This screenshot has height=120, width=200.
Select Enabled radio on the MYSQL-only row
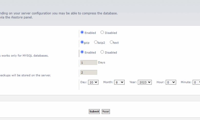pyautogui.click(x=82, y=52)
